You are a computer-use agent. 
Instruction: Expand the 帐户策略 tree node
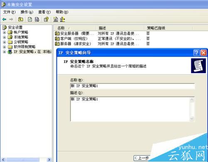(5, 32)
